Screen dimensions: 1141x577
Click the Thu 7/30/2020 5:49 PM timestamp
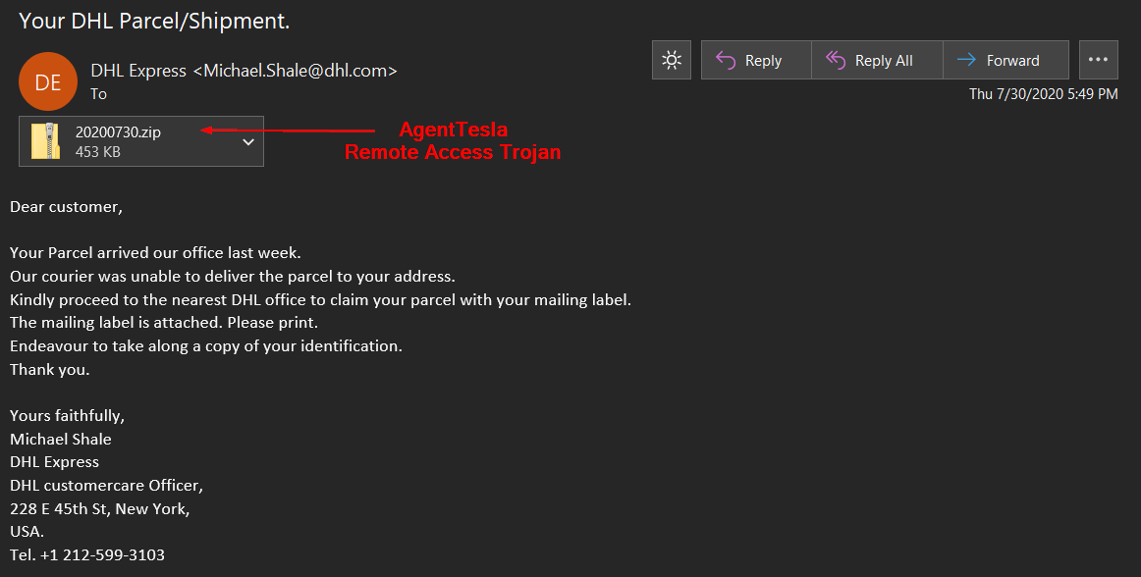click(x=1044, y=94)
